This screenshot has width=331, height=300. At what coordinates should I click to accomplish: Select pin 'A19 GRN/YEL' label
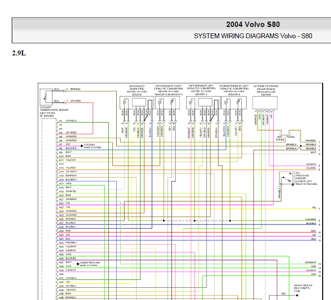click(x=68, y=191)
